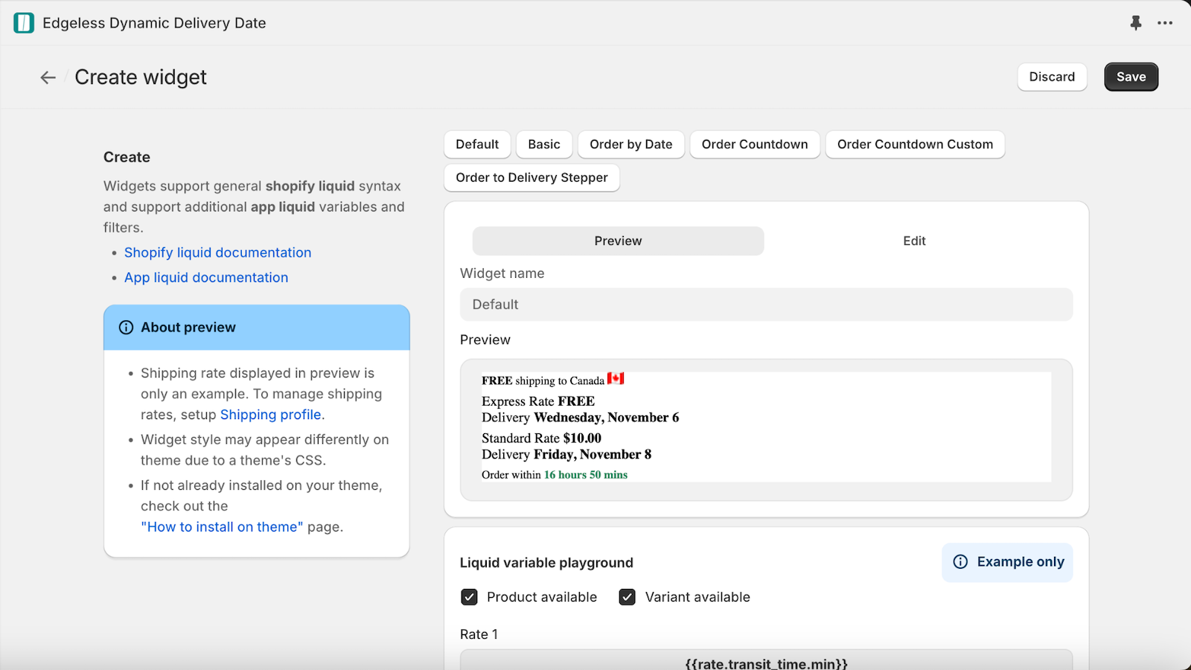Image resolution: width=1191 pixels, height=670 pixels.
Task: Uncheck the Product available checkbox
Action: pyautogui.click(x=469, y=597)
